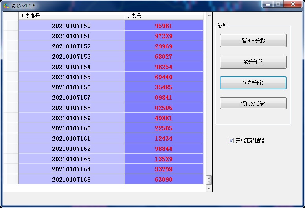Sort by the 开奖号 column header
Screen dimensions: 305x208
[164, 16]
